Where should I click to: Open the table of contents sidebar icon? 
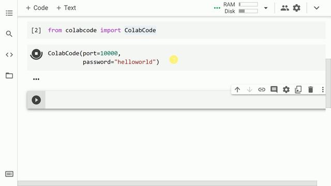coord(9,13)
